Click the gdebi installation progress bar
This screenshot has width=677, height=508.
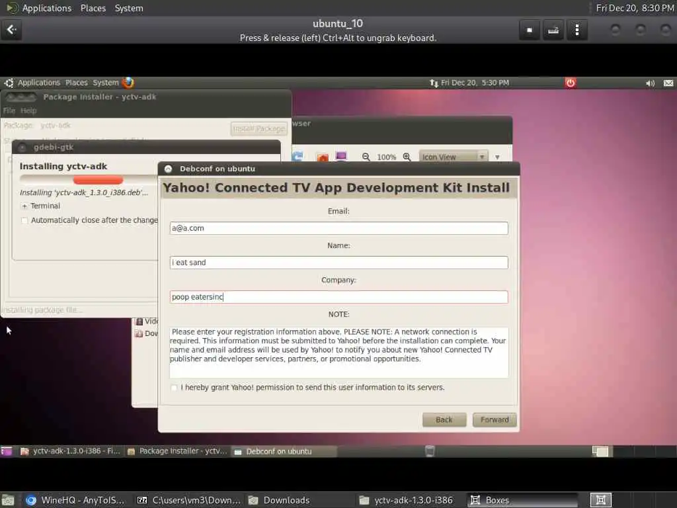pos(89,180)
